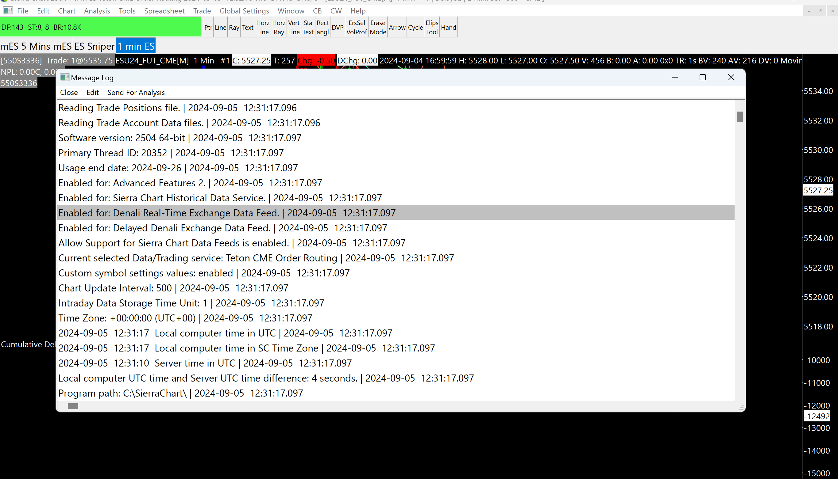Select the DVP toolbar button
838x479 pixels.
[338, 27]
